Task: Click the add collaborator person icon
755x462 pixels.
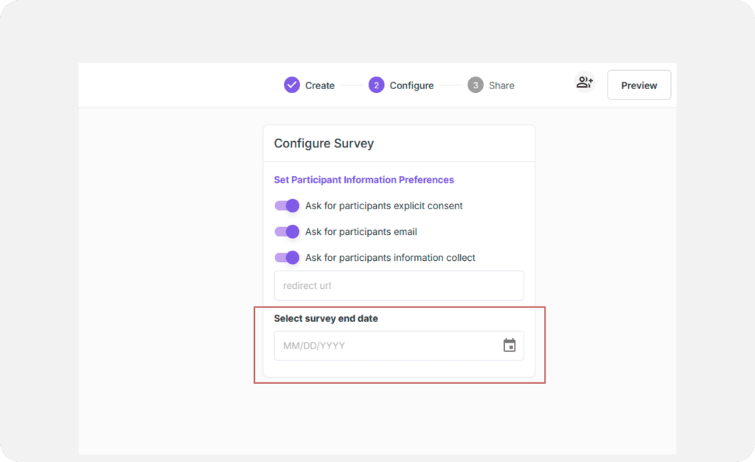Action: 585,83
